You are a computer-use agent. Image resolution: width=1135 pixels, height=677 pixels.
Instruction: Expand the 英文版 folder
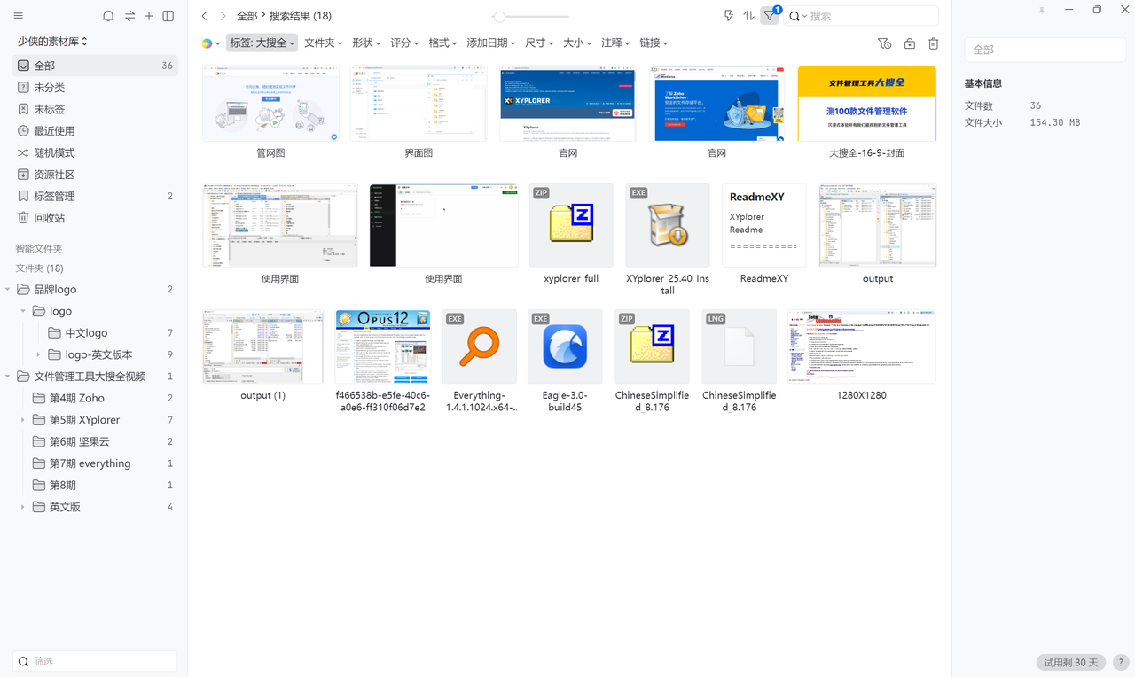click(x=21, y=506)
